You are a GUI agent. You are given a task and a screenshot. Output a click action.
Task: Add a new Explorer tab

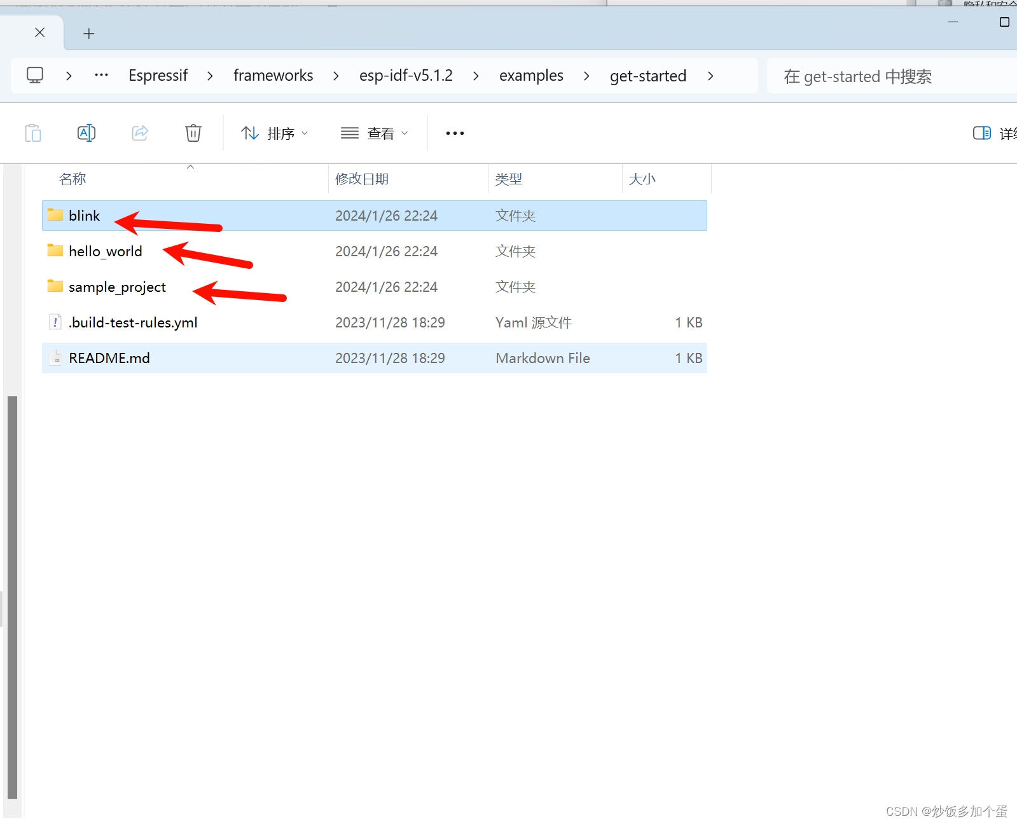[x=89, y=33]
